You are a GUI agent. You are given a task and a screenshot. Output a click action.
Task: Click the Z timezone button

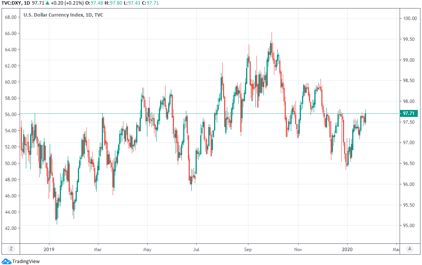[x=11, y=249]
